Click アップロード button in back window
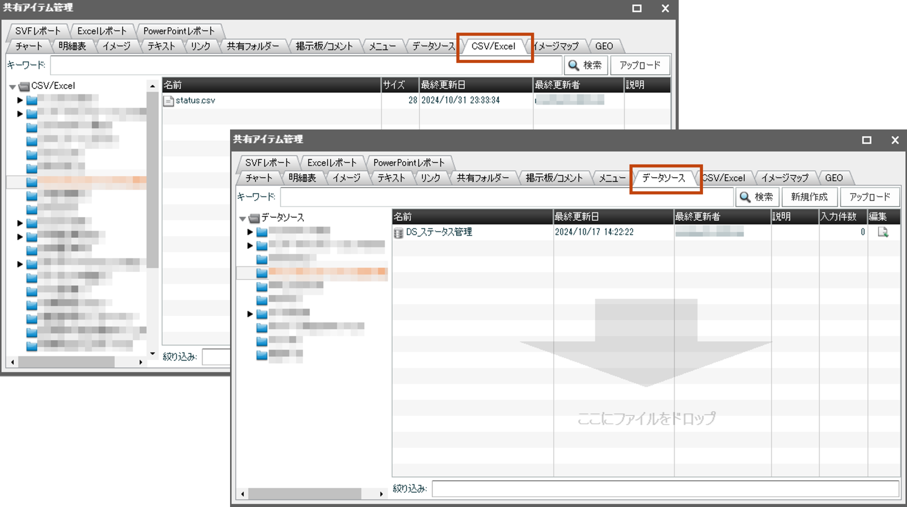Viewport: 907px width, 507px height. tap(640, 65)
